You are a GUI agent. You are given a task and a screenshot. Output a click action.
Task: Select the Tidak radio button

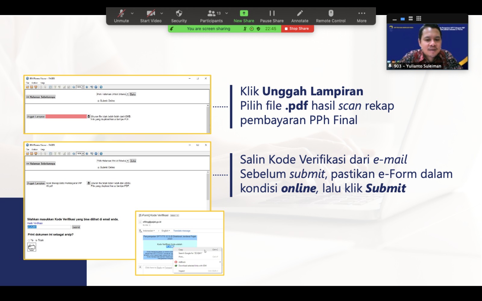[36, 240]
